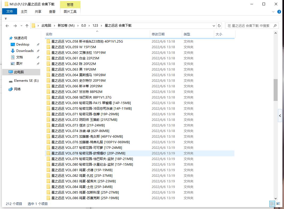Select folder icon of VOL.062 陈

point(48,64)
